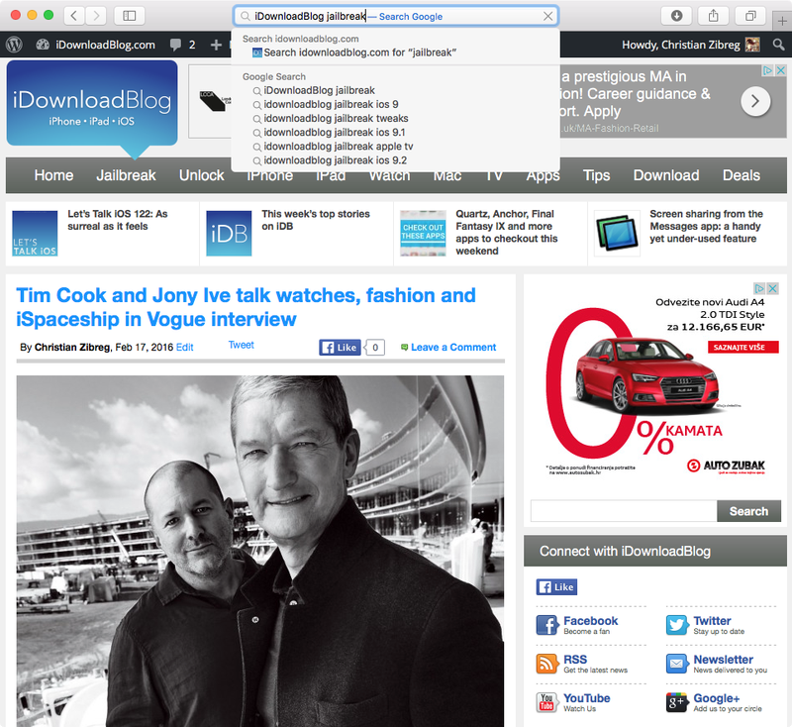The image size is (792, 727).
Task: Click the admin bar search magnifier
Action: click(x=778, y=45)
